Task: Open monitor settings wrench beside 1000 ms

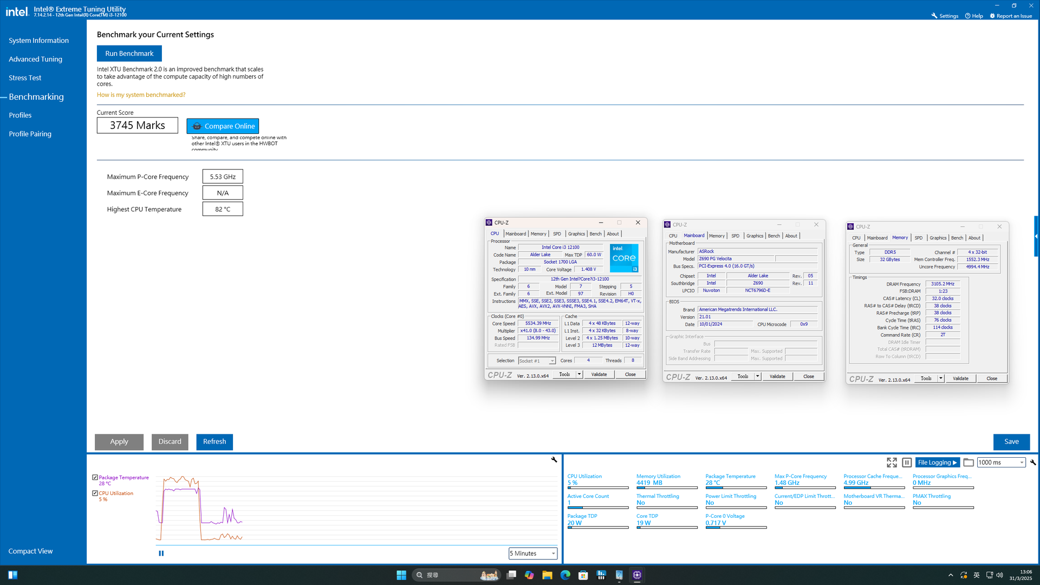Action: (x=1033, y=463)
